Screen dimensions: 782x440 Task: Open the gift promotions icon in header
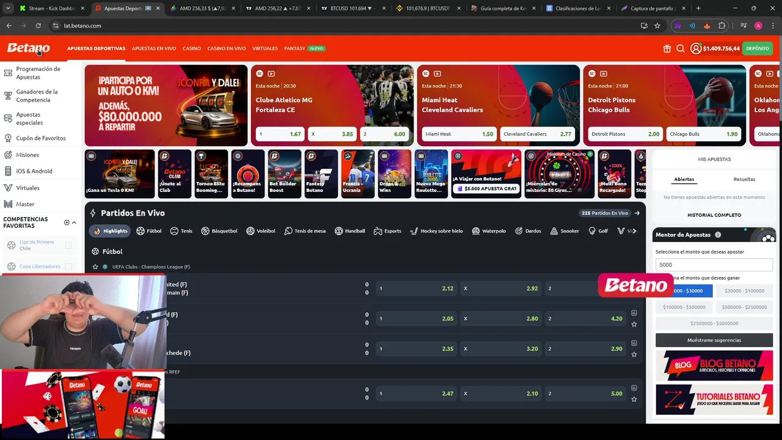coord(667,48)
